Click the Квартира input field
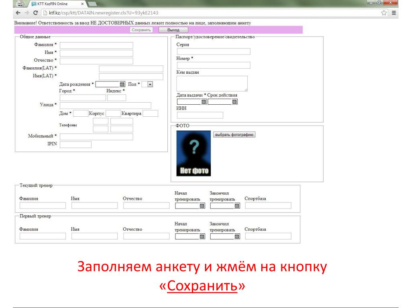Viewport: 411px width, 308px height. pos(151,113)
